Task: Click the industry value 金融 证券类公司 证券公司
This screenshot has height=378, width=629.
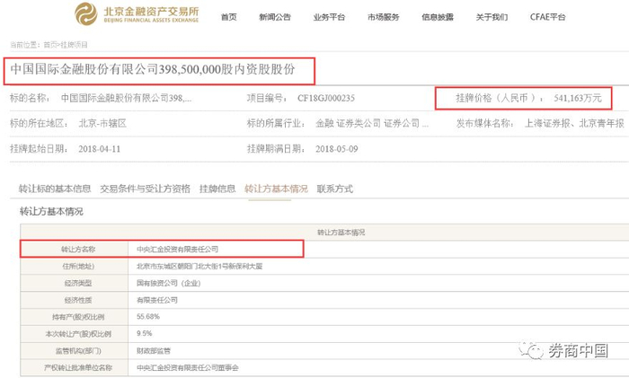Action: pos(372,124)
